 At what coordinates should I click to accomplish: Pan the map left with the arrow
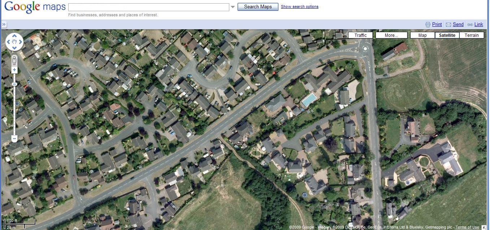9,42
